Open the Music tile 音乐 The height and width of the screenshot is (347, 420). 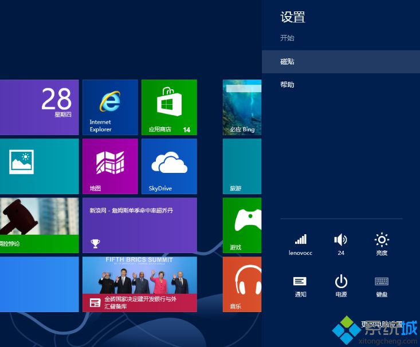242,285
